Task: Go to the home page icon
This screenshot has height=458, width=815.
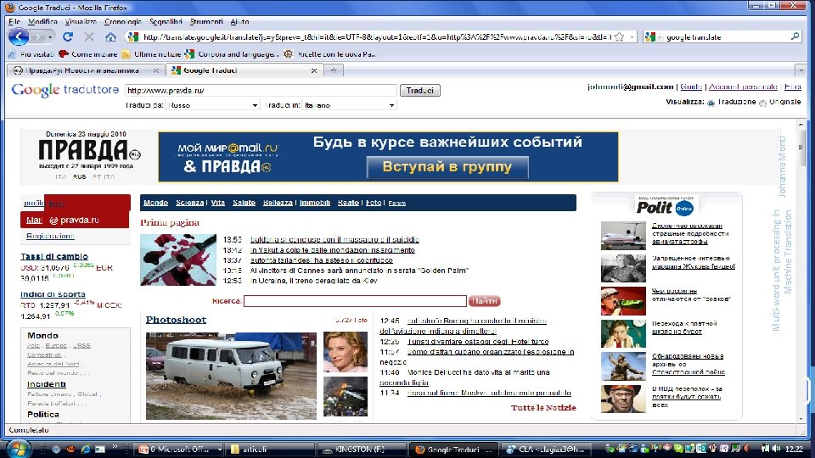Action: tap(110, 36)
